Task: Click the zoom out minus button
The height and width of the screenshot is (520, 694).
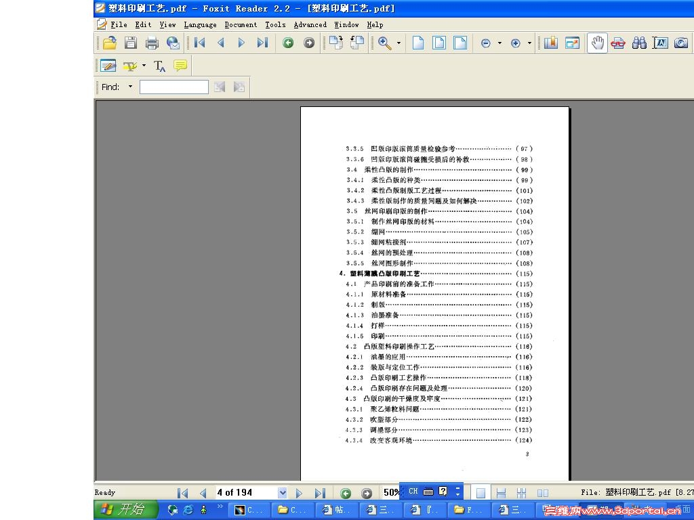Action: point(485,43)
